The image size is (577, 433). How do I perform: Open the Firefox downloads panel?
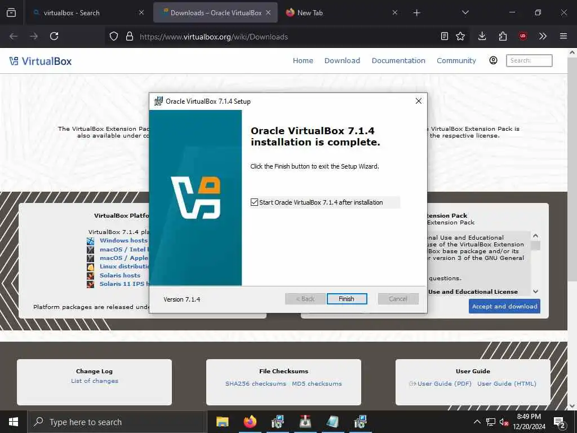click(482, 37)
